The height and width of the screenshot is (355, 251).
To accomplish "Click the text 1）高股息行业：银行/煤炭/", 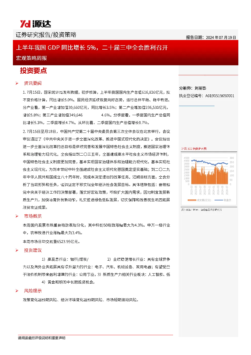I will (x=65, y=259).
